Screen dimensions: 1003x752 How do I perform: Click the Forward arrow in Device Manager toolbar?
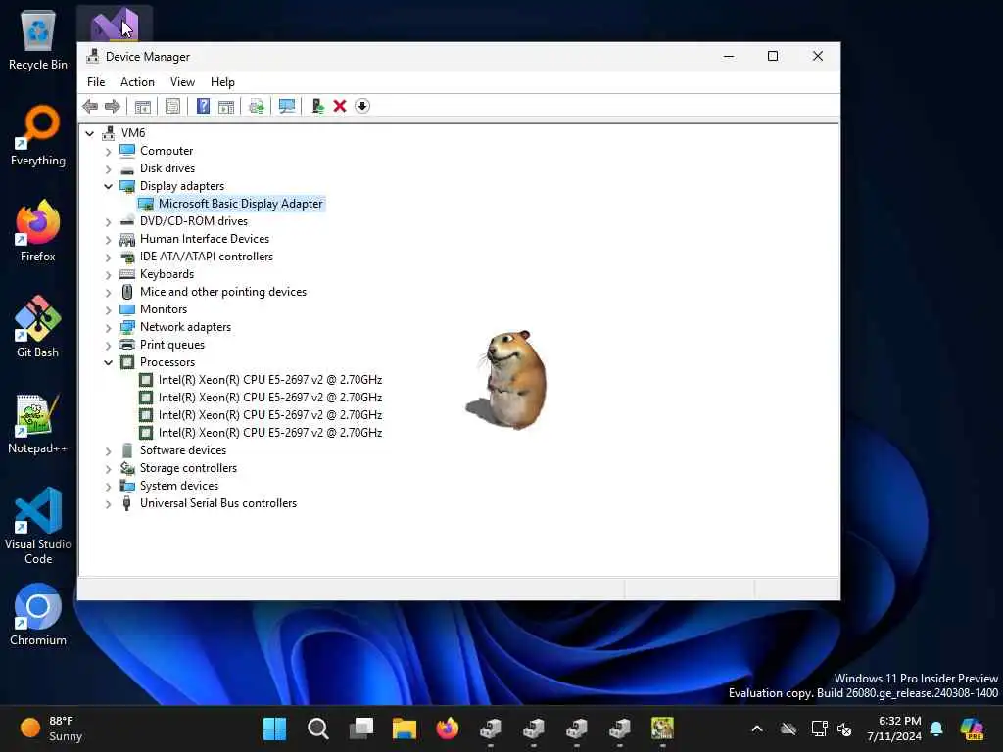coord(113,106)
